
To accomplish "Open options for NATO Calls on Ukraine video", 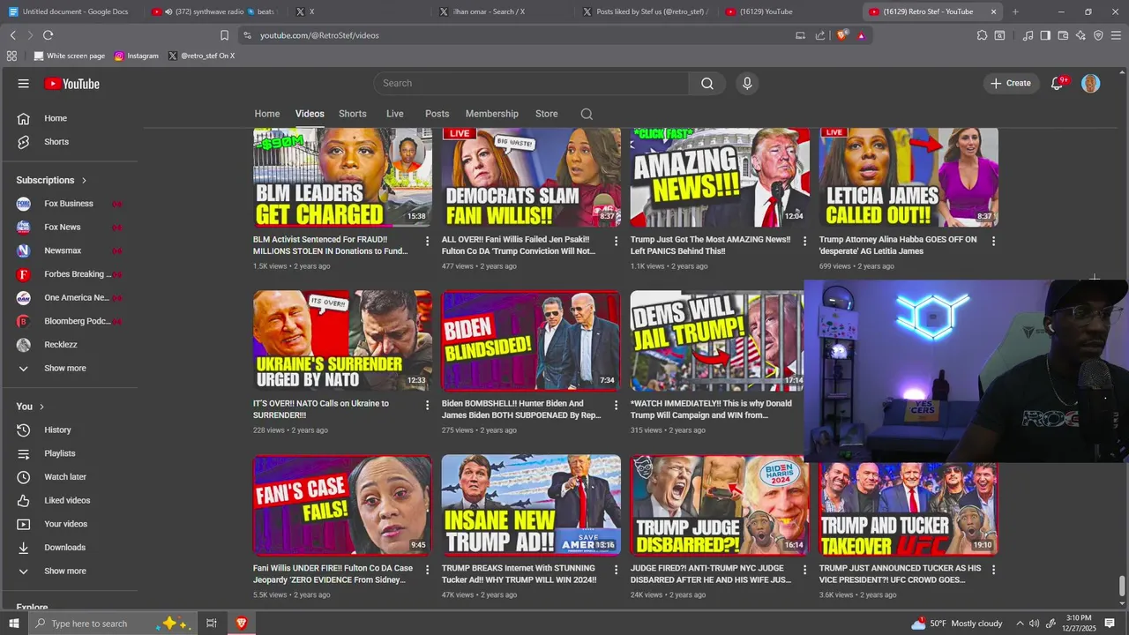I will [x=428, y=406].
